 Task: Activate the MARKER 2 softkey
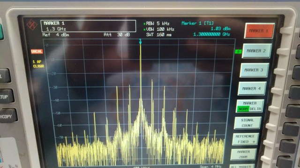256,51
